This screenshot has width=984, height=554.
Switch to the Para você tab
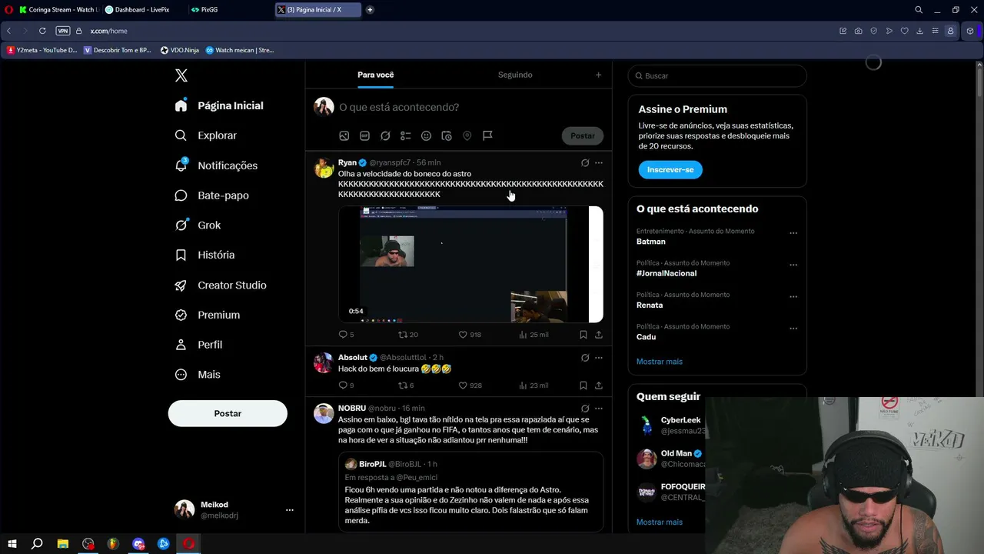(x=375, y=75)
